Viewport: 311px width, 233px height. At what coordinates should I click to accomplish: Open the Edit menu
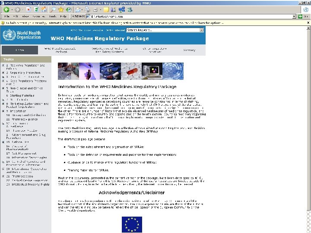point(16,16)
